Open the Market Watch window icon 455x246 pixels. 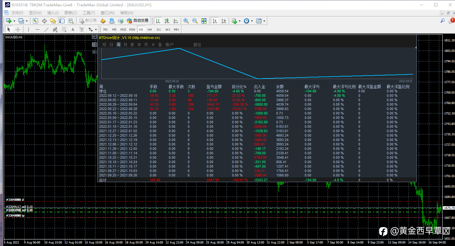[x=35, y=21]
